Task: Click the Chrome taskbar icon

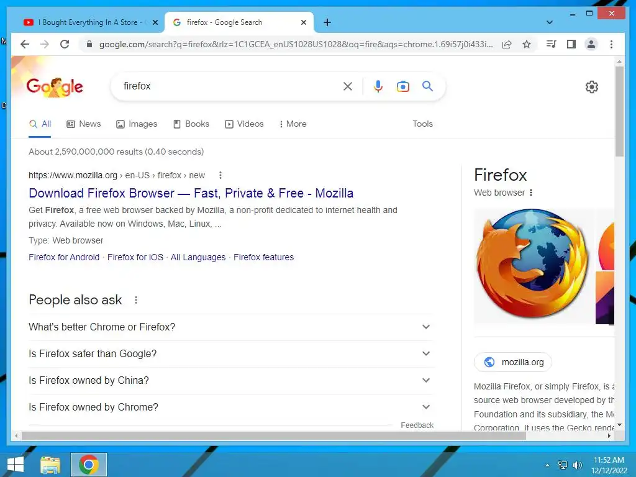Action: pyautogui.click(x=89, y=465)
